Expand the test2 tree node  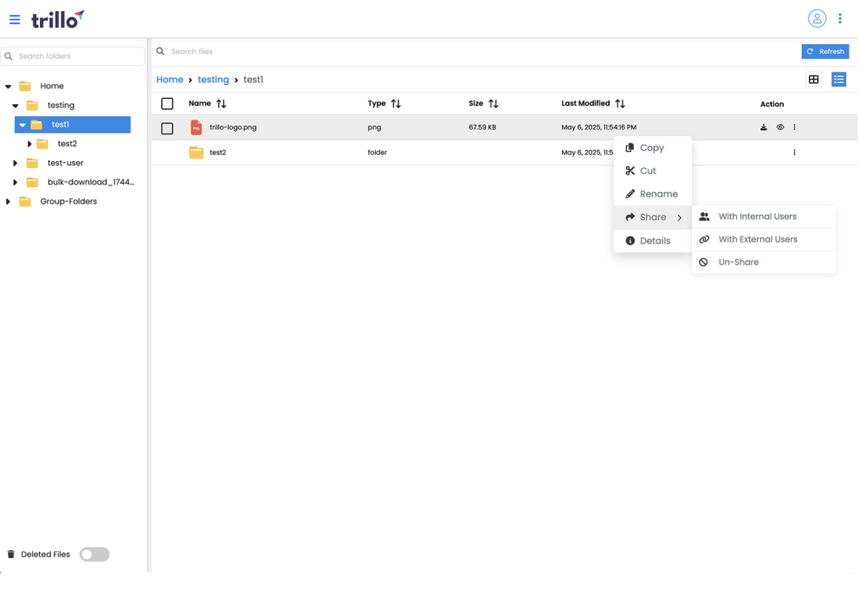pyautogui.click(x=29, y=144)
